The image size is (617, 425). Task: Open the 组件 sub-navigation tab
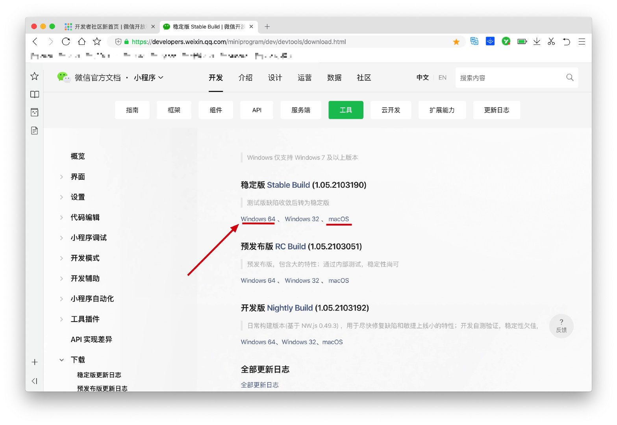point(216,110)
